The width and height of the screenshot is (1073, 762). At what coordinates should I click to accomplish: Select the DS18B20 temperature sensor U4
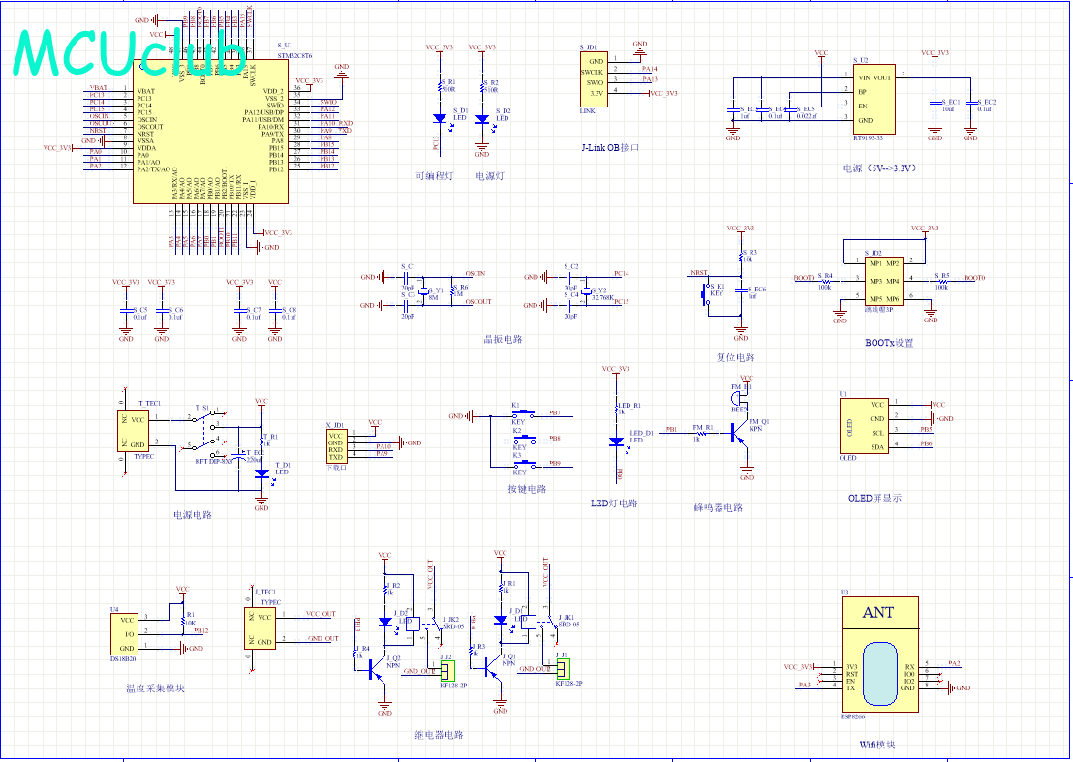124,633
